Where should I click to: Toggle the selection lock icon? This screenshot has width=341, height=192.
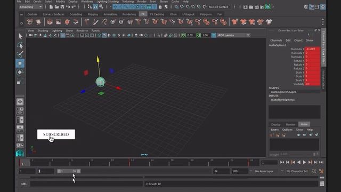point(160,7)
